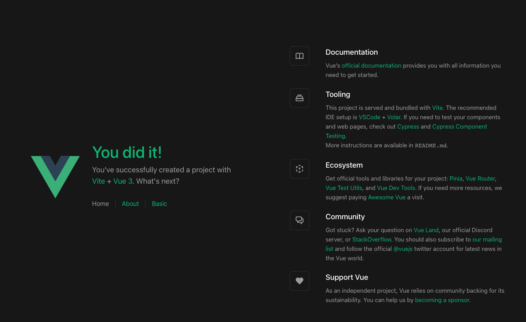Join Vue Land via its link
Screen dimensions: 526x322
coord(426,230)
